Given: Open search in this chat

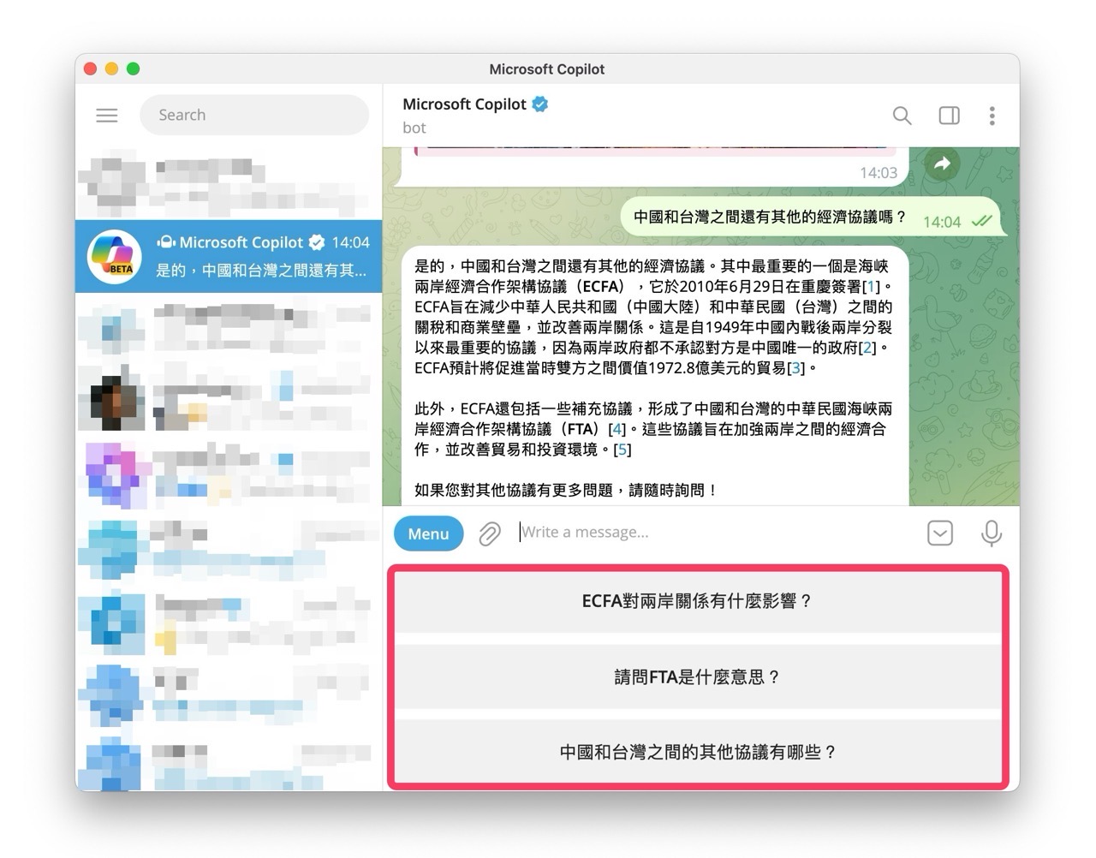Looking at the screenshot, I should click(902, 116).
